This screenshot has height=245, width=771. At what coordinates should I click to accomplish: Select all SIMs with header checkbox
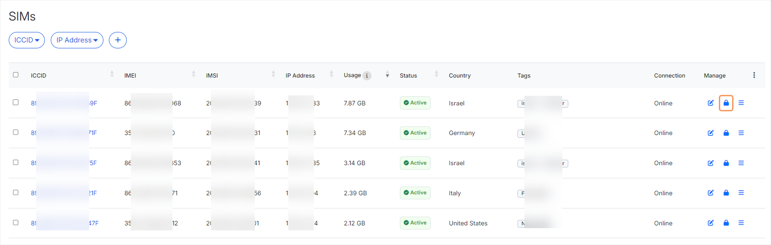tap(16, 75)
